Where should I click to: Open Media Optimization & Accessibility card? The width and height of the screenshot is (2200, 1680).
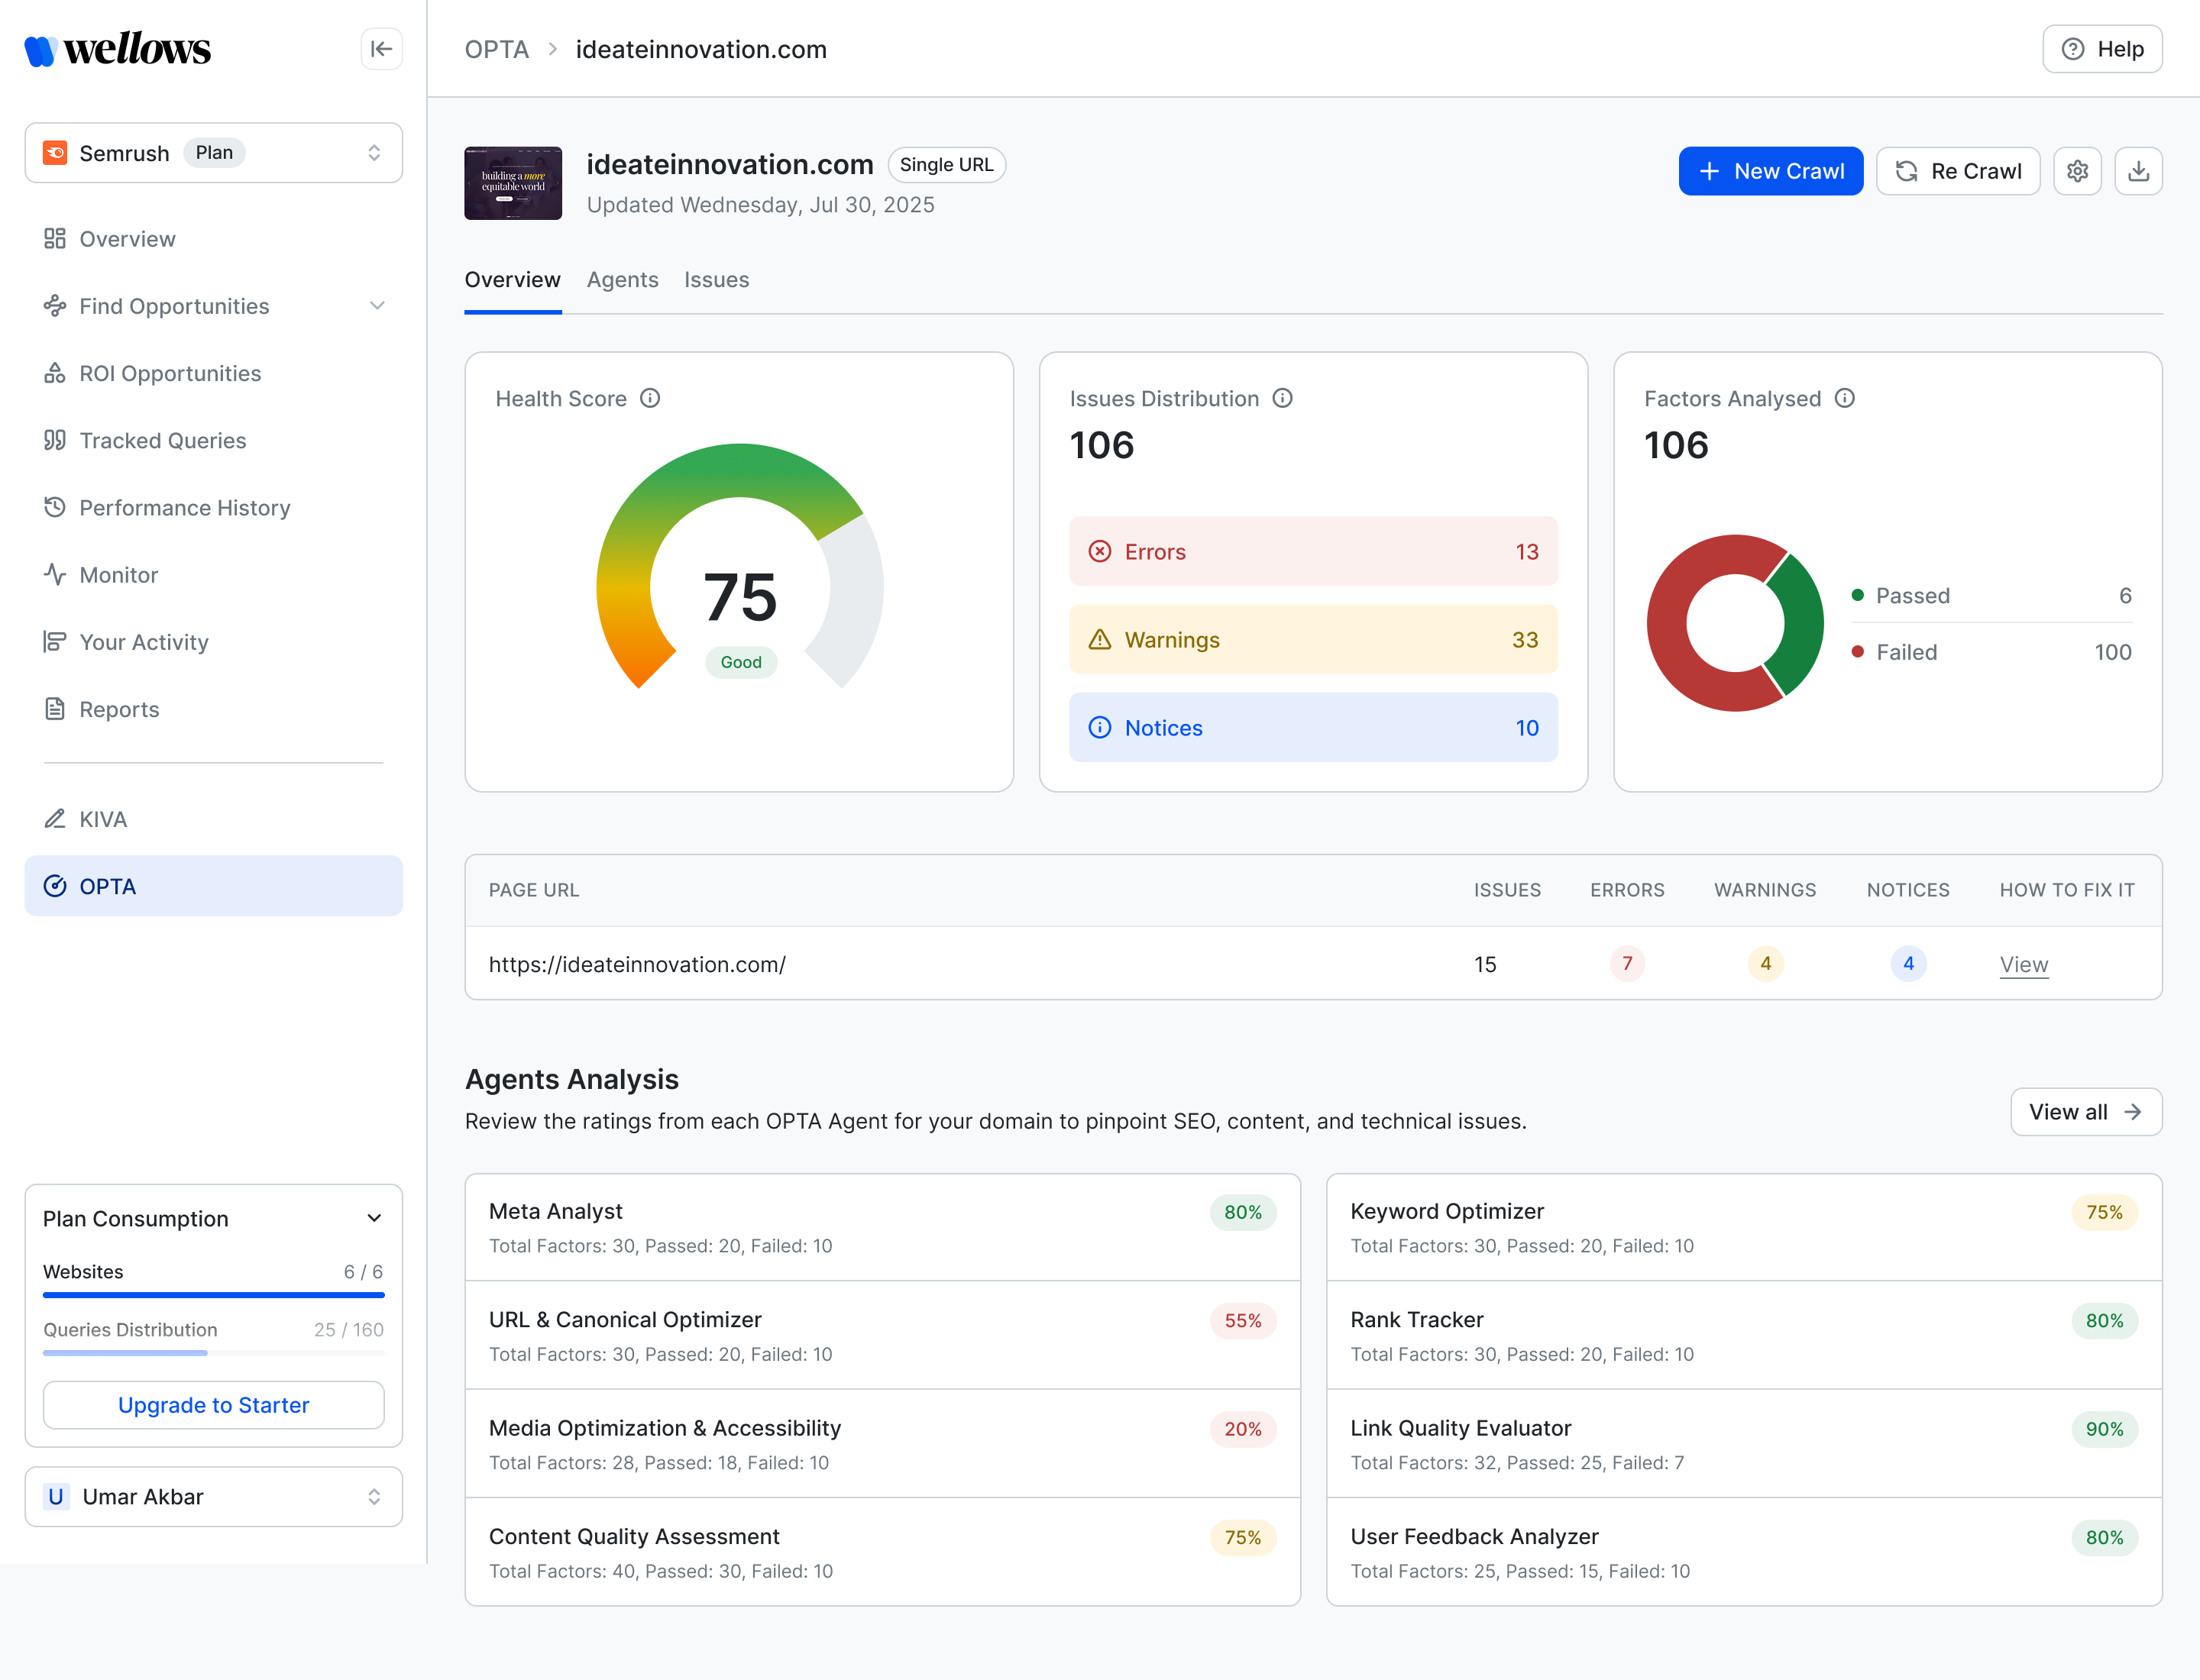[x=882, y=1443]
